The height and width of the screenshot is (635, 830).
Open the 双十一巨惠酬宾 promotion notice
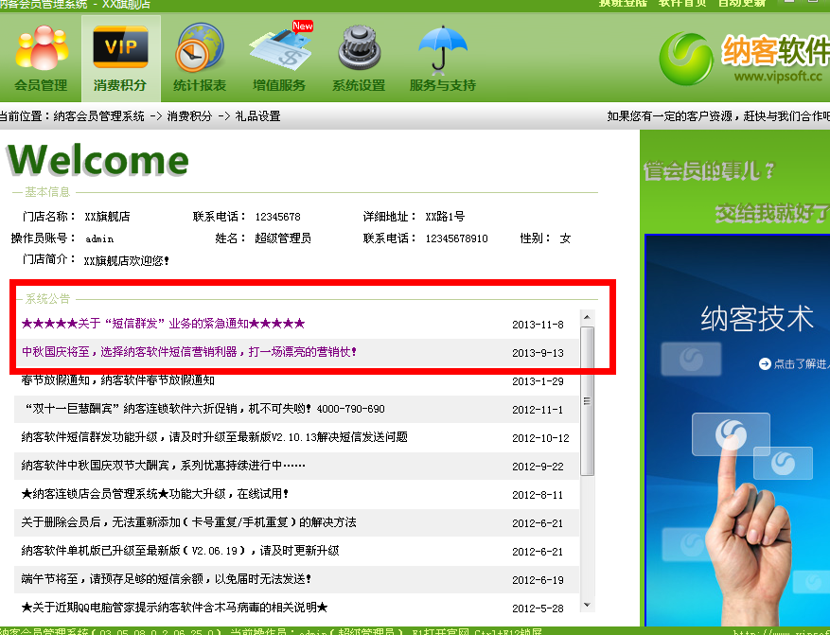pyautogui.click(x=203, y=409)
